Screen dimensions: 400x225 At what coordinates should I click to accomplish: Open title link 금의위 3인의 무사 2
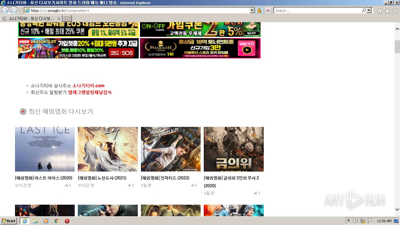coord(231,182)
